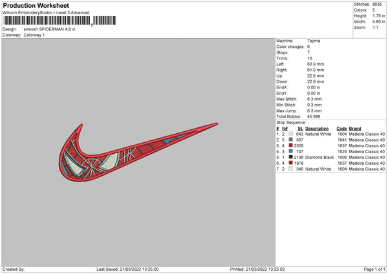Click the Min Stitch value '0.3 mm'
This screenshot has width=388, height=274.
pos(314,105)
